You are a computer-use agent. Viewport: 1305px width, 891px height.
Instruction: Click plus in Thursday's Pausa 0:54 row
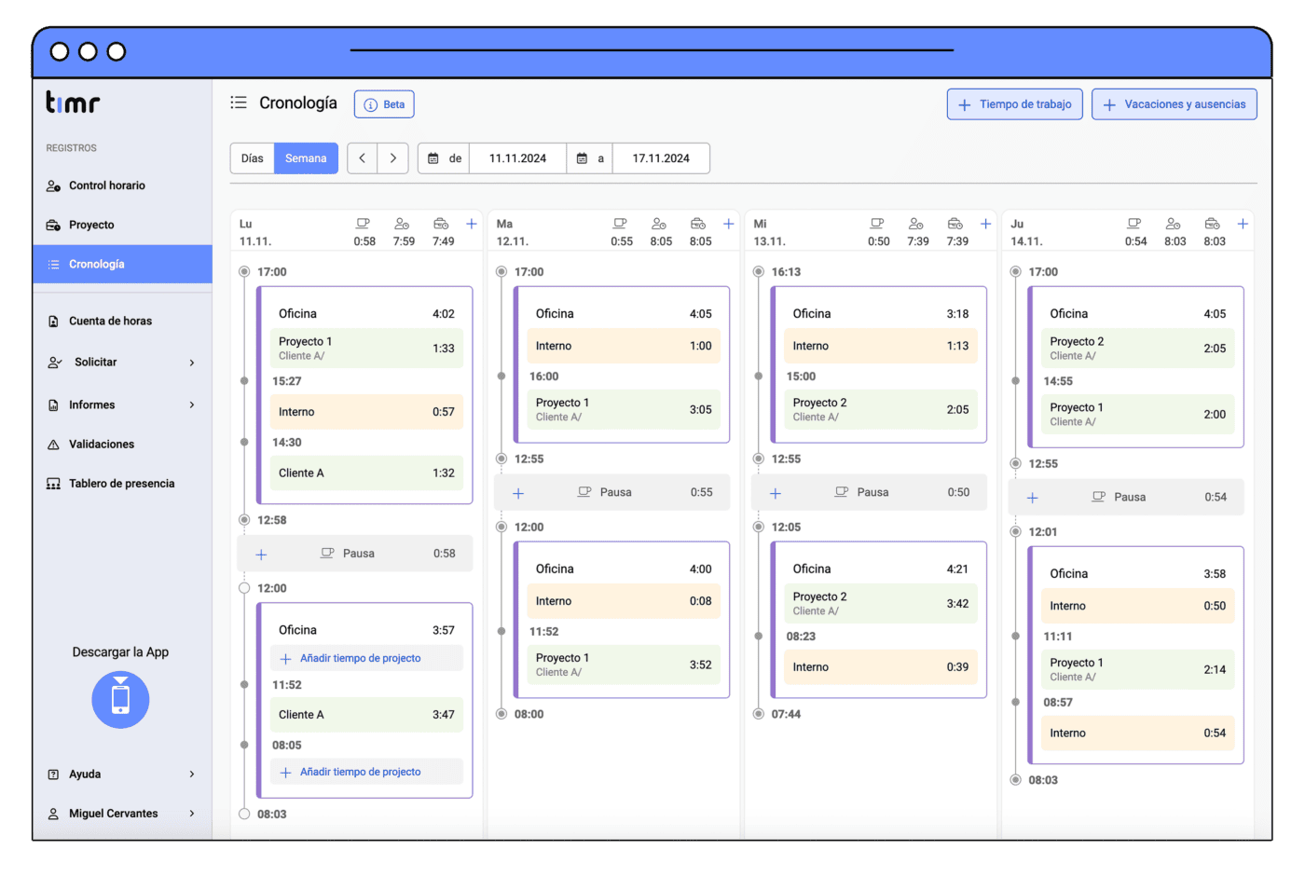tap(1033, 498)
